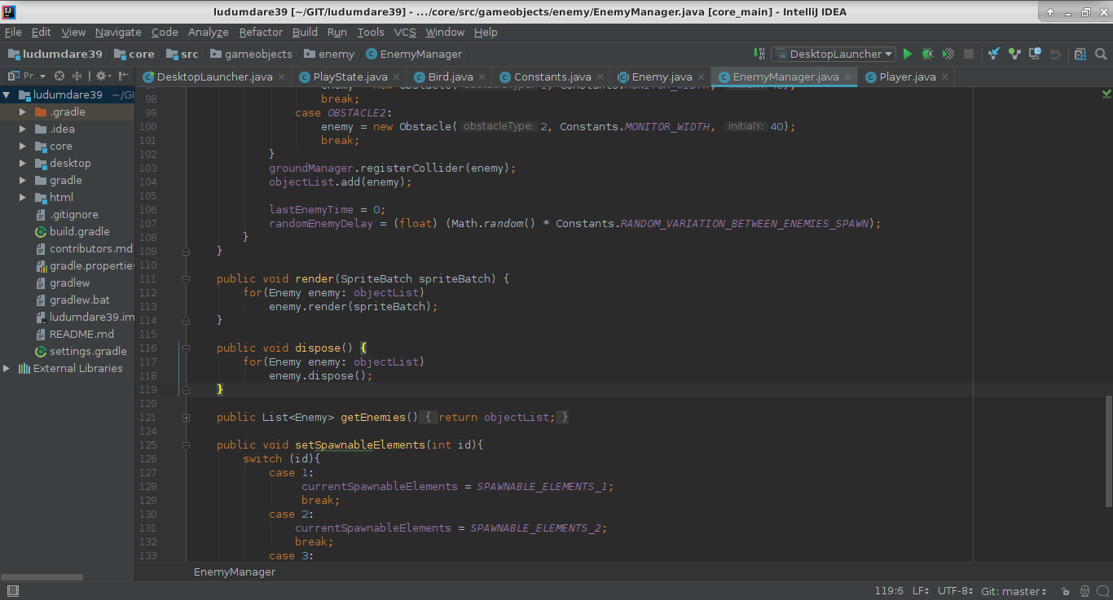Select build.gradle in project tree
The height and width of the screenshot is (600, 1113).
(x=80, y=232)
